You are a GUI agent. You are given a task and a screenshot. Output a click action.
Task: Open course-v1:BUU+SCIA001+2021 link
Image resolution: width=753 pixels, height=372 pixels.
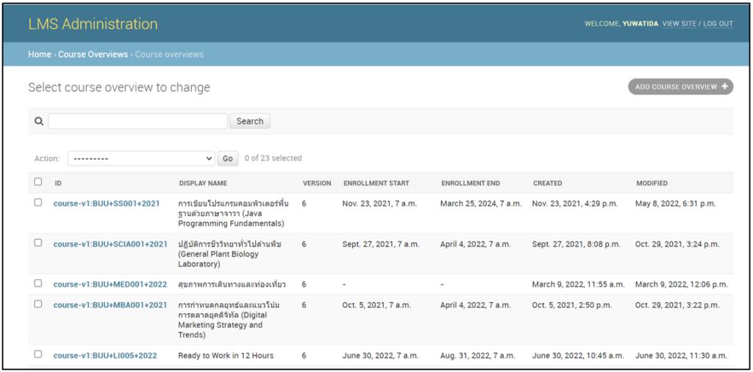tap(110, 244)
